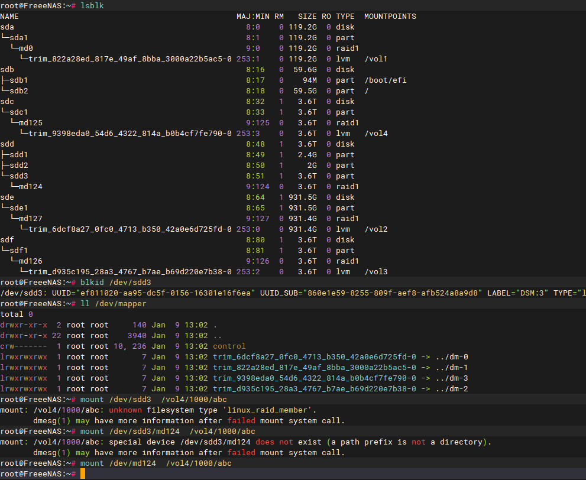Click 'linux_raid_member' in the error message
Screen dimensions: 586x480
tap(267, 410)
